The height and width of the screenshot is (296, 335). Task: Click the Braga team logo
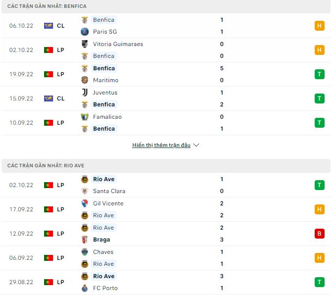coord(85,240)
